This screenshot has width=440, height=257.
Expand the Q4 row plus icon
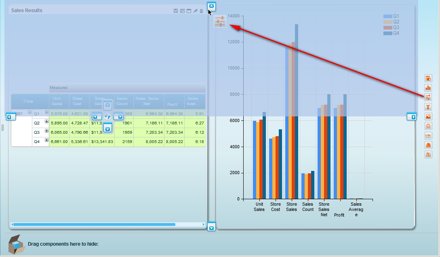(x=46, y=140)
